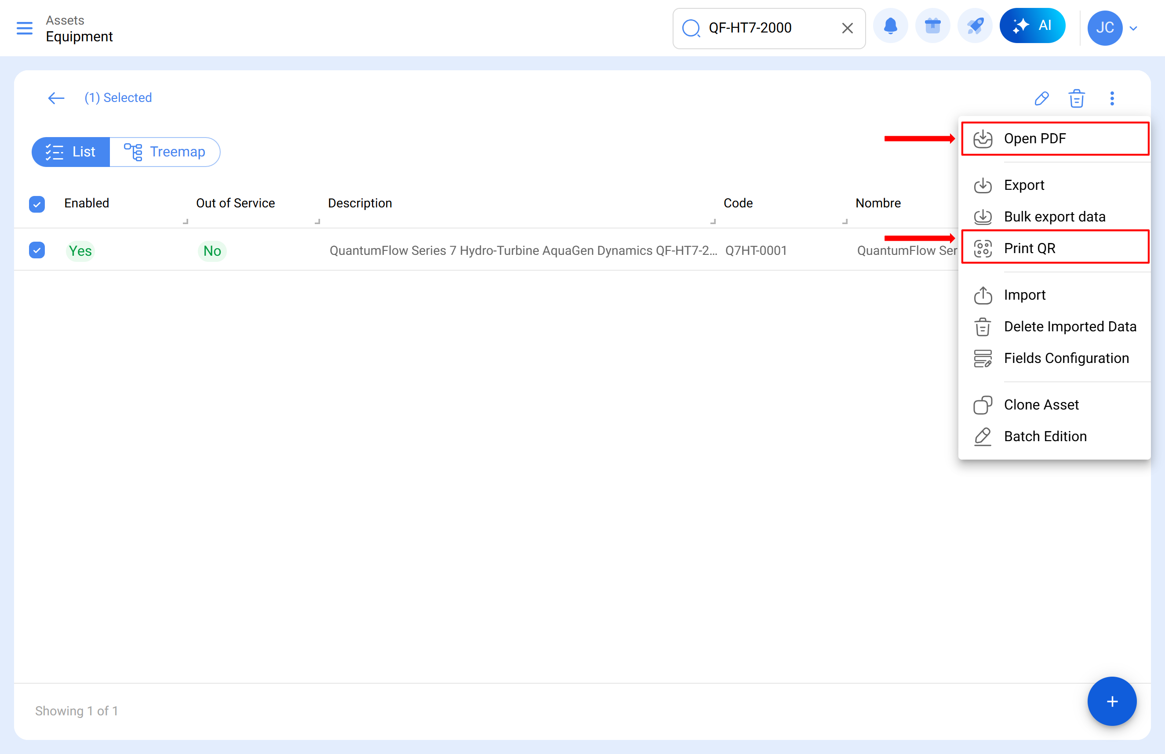Viewport: 1165px width, 754px height.
Task: Open the gift box icon
Action: pyautogui.click(x=932, y=26)
